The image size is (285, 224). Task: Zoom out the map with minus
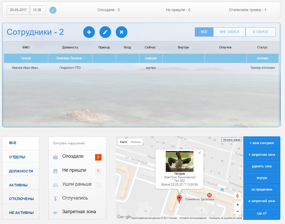238,211
